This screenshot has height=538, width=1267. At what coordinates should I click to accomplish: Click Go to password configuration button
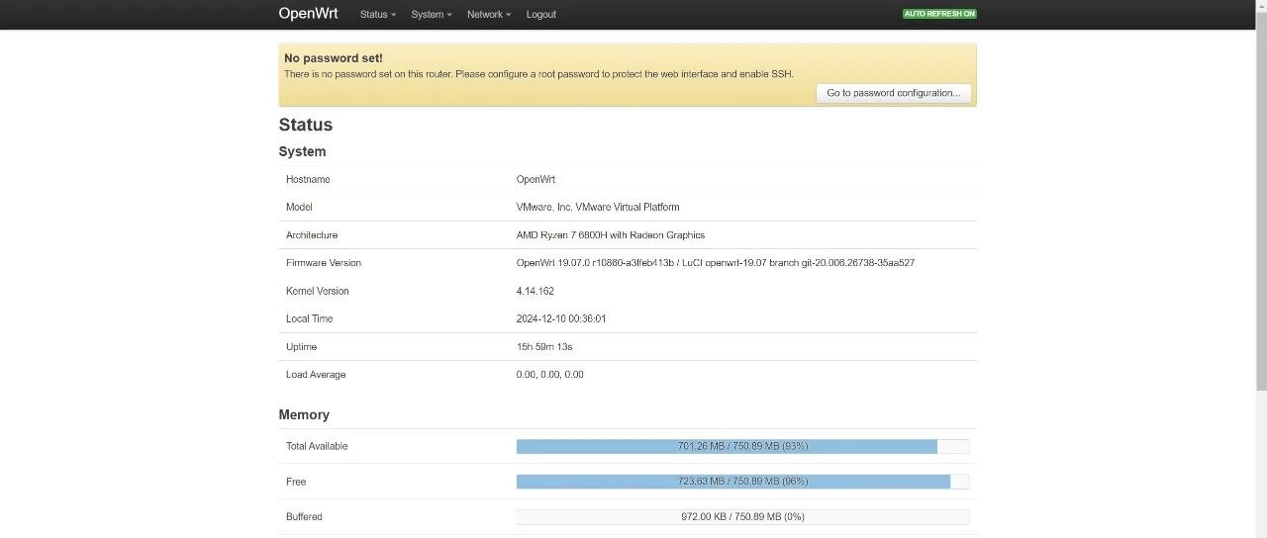[894, 93]
